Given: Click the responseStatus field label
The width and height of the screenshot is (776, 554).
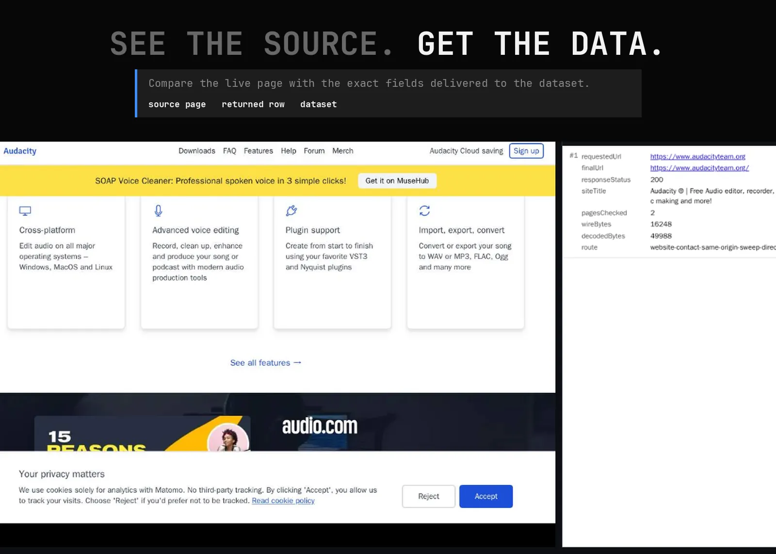Looking at the screenshot, I should pyautogui.click(x=606, y=179).
